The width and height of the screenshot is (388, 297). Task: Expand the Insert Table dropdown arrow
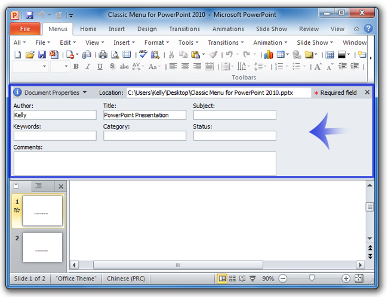pos(287,54)
